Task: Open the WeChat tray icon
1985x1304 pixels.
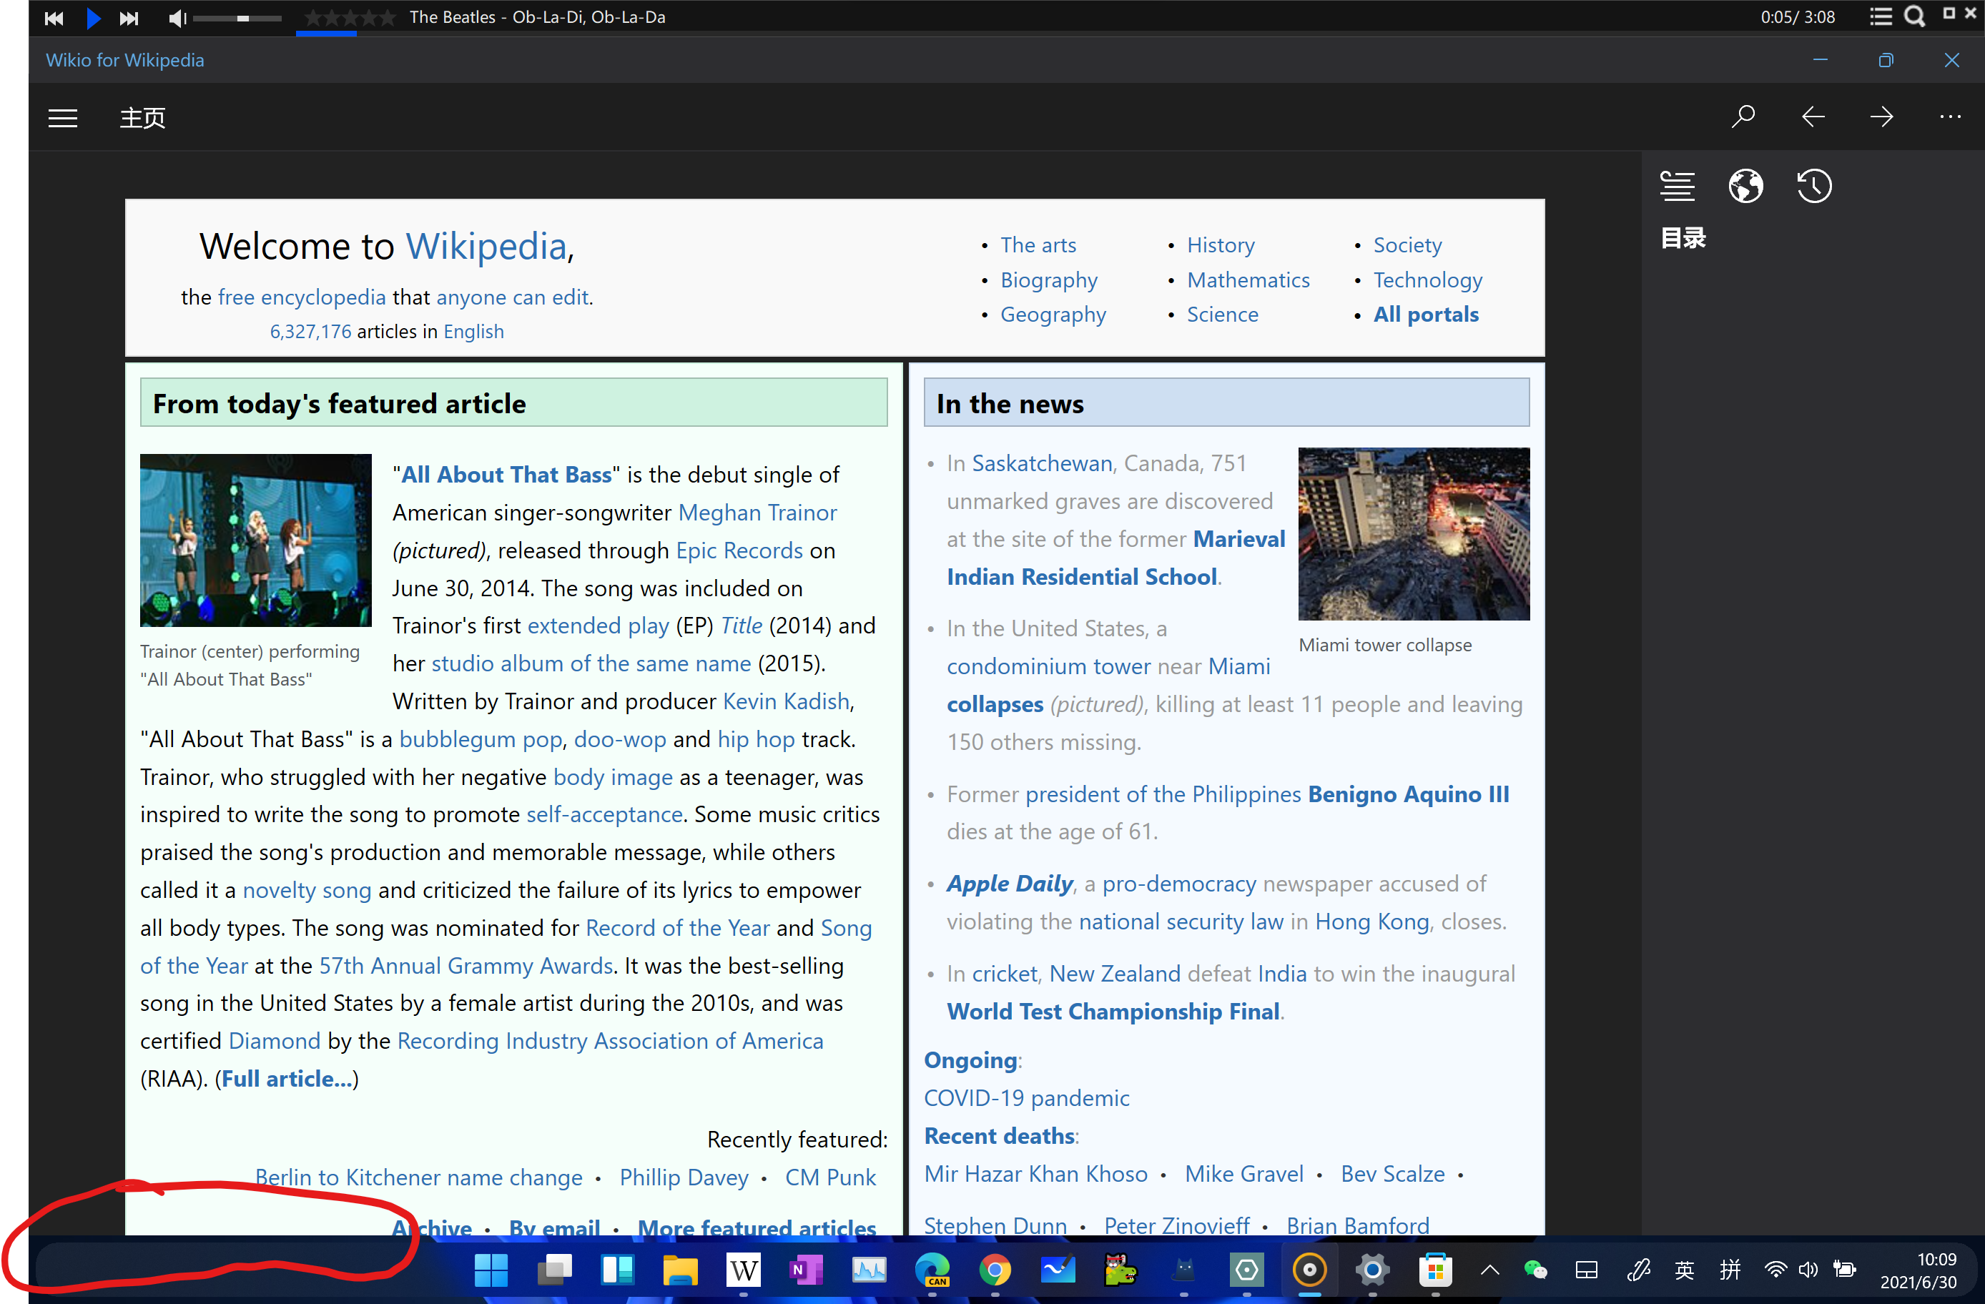Action: [1535, 1270]
